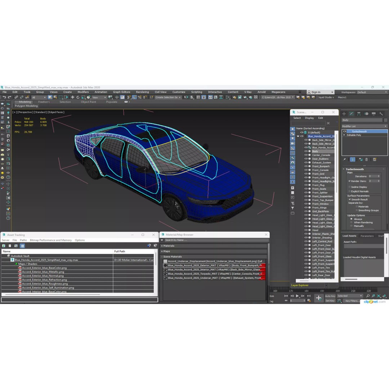Image resolution: width=389 pixels, height=389 pixels.
Task: Collapse the TurboSmooth rollout
Action: [x=344, y=169]
